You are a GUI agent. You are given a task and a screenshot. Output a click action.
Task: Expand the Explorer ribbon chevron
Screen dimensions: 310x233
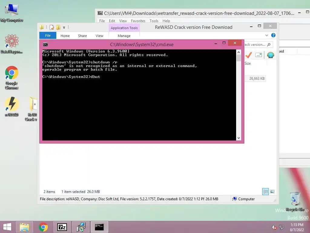pos(266,35)
